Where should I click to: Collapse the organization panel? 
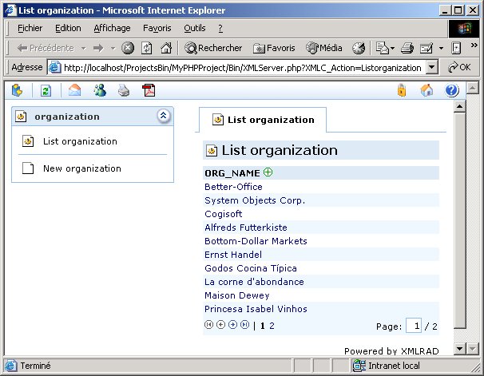163,117
